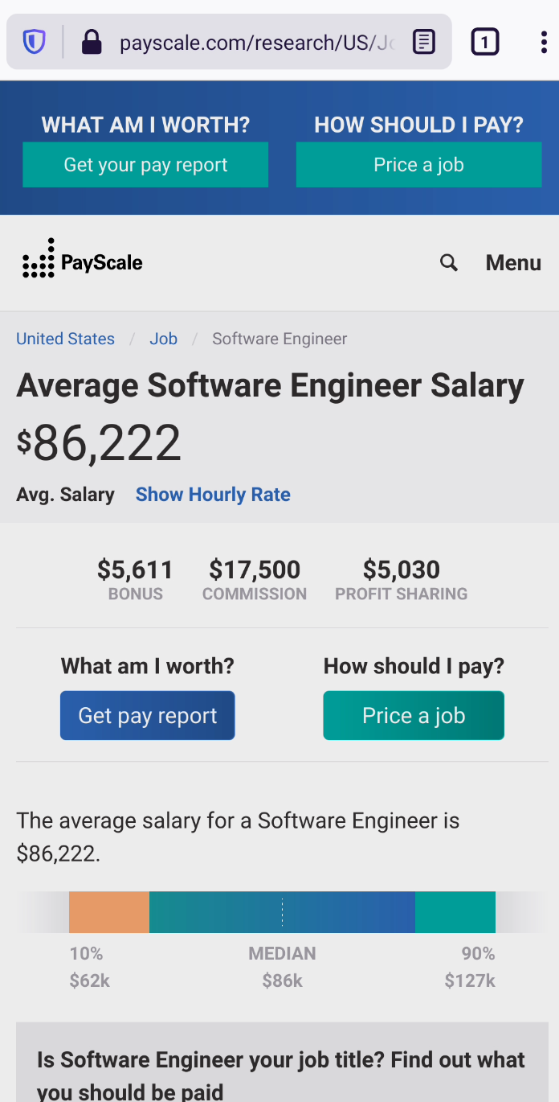Screen dimensions: 559x1102
Task: Open the United States breadcrumb link
Action: click(65, 339)
